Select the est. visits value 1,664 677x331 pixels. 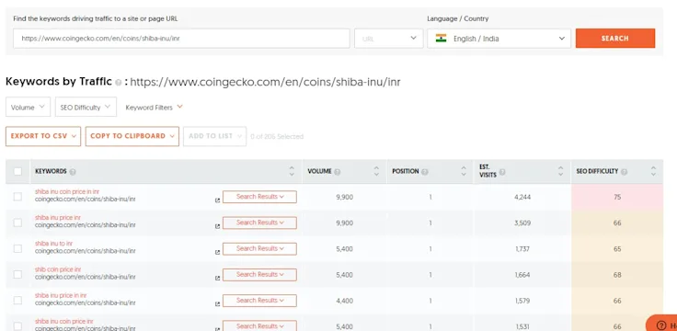coord(522,275)
